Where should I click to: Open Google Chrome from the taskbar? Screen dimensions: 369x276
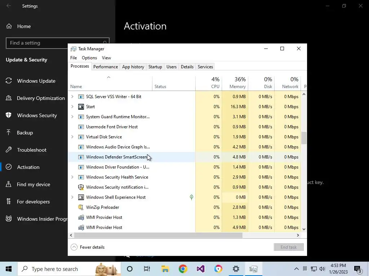pos(183,269)
